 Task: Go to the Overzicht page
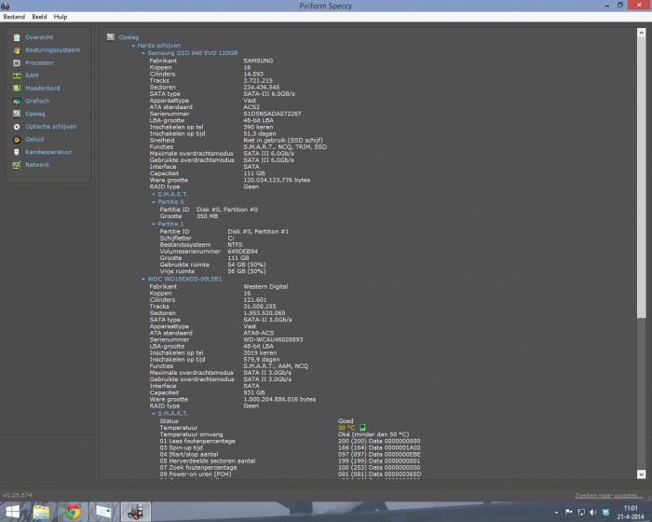[39, 37]
